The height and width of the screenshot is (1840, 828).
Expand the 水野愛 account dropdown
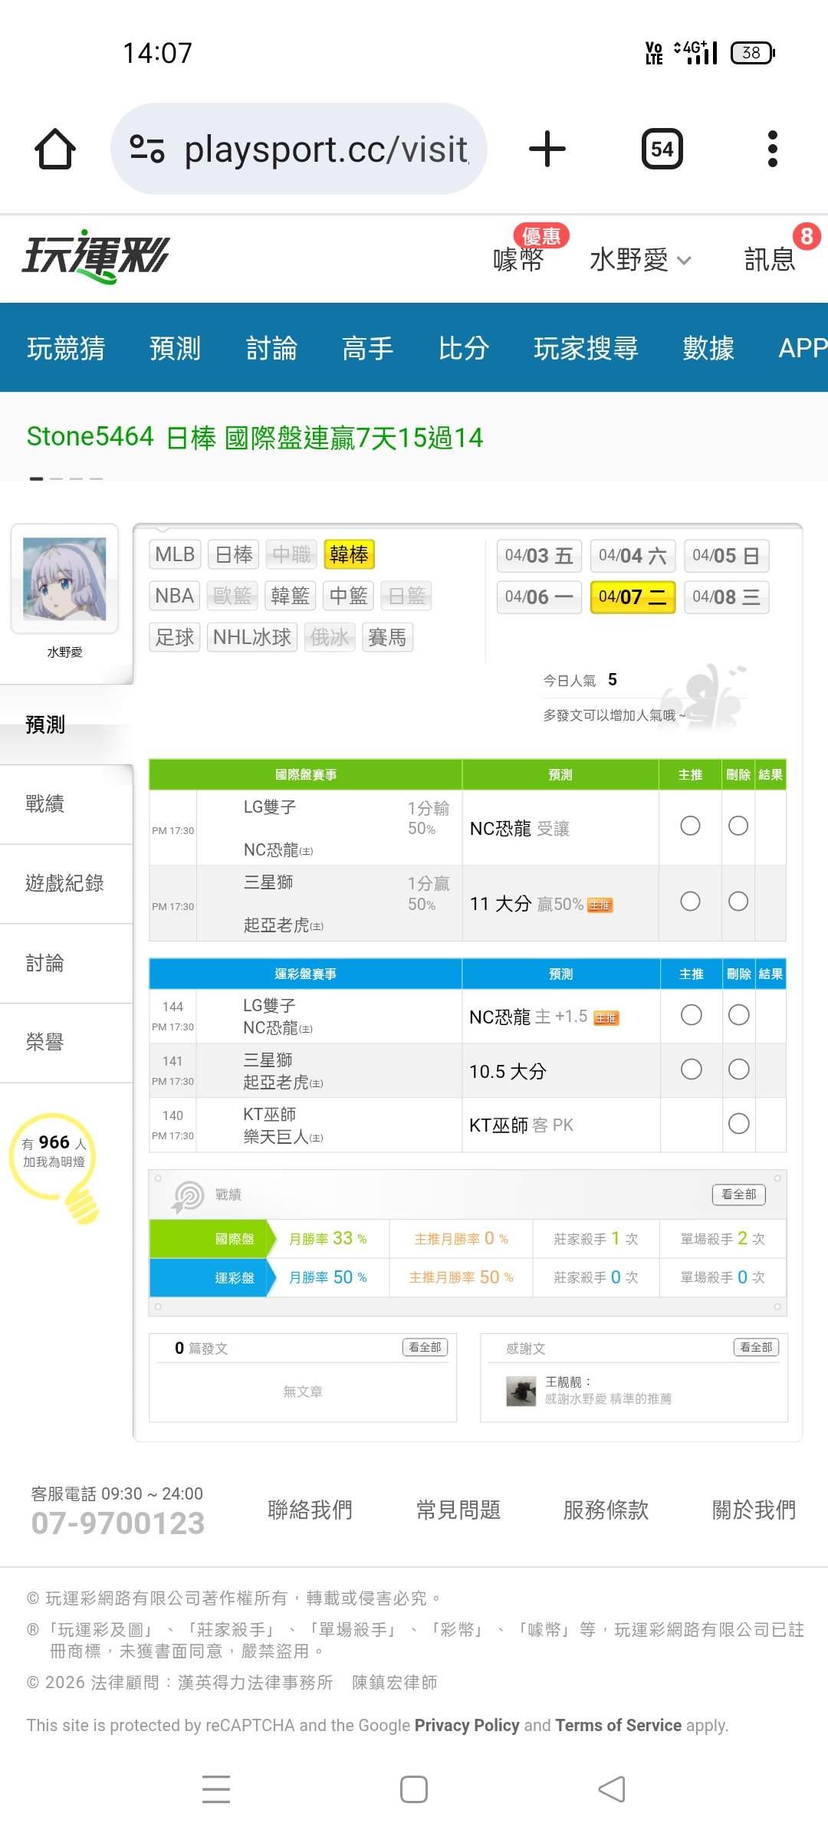pyautogui.click(x=641, y=260)
